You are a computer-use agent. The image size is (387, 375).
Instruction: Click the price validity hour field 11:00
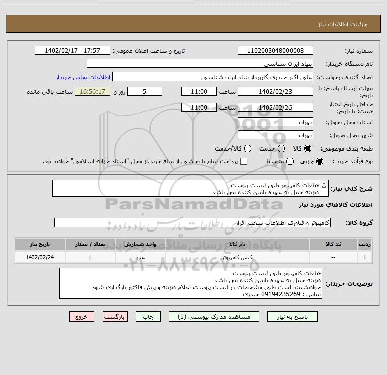(199, 107)
